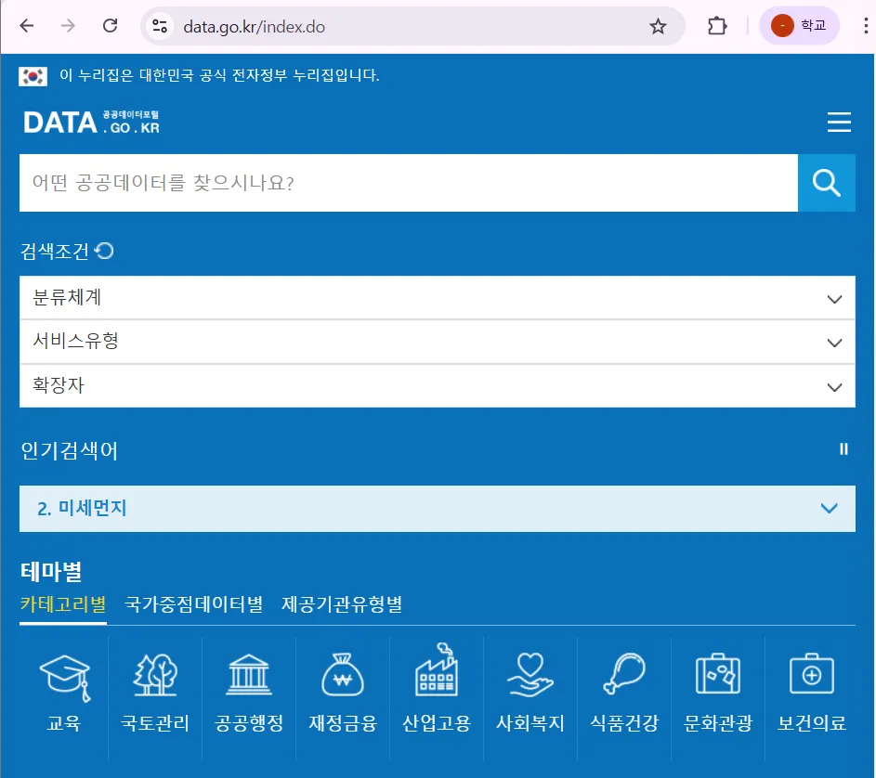Switch to the 국가중점데이터별 tab
The image size is (876, 778).
tap(193, 604)
